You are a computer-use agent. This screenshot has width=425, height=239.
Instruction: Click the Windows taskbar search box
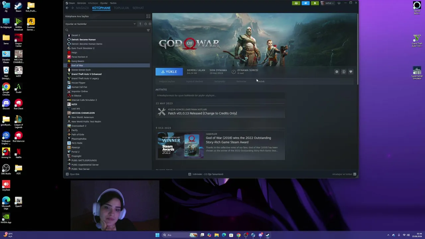179,235
